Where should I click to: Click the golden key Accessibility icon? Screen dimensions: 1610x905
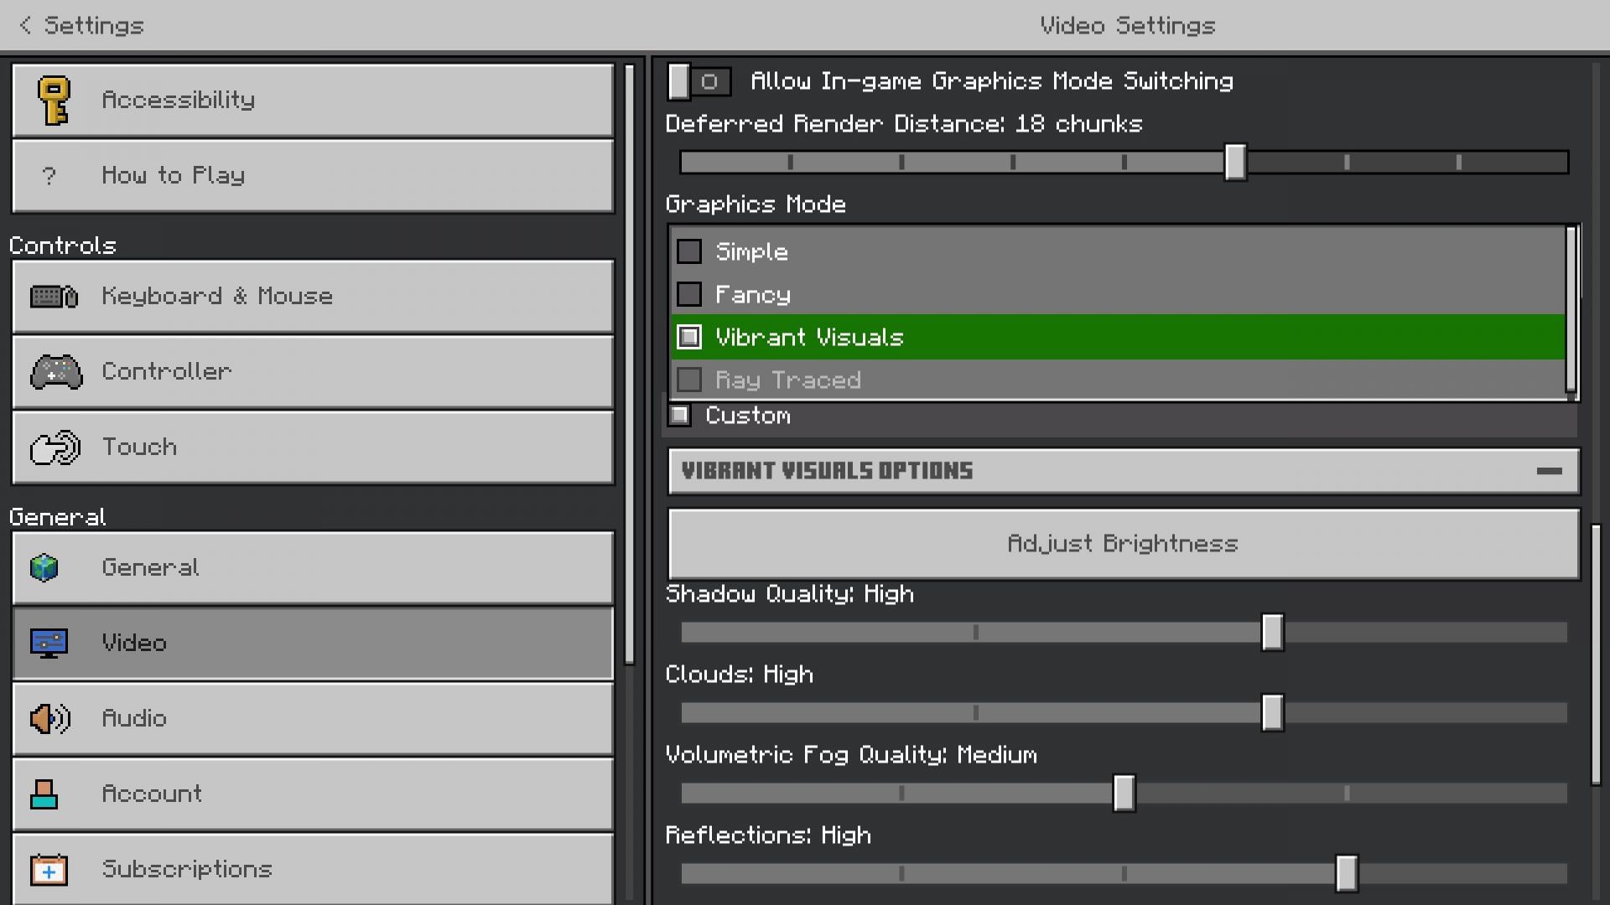[x=55, y=101]
